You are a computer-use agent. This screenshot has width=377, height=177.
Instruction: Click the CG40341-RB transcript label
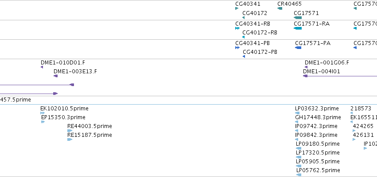pos(253,24)
